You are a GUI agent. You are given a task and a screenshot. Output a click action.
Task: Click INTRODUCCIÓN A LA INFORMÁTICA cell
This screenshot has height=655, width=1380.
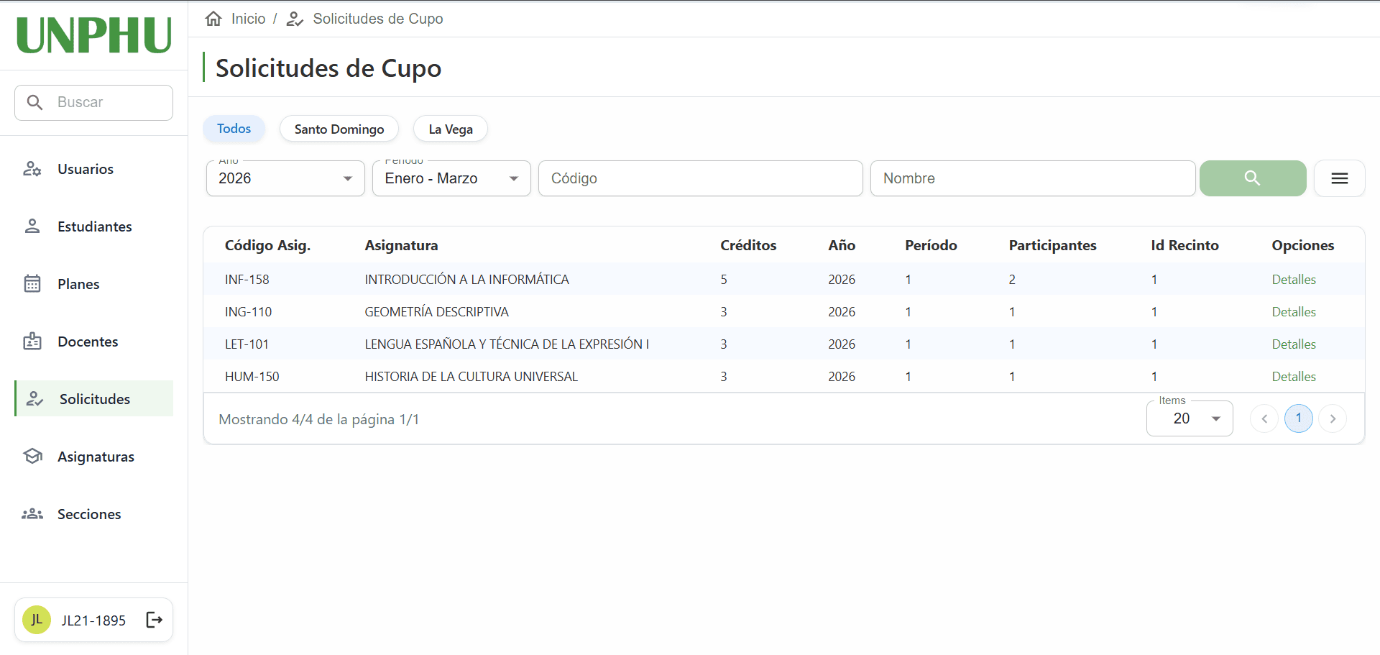point(466,279)
